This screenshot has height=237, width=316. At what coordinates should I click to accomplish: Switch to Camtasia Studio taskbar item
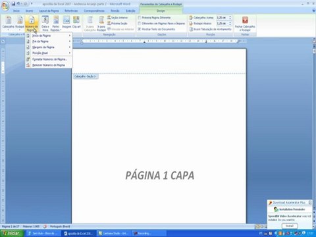[x=114, y=233]
